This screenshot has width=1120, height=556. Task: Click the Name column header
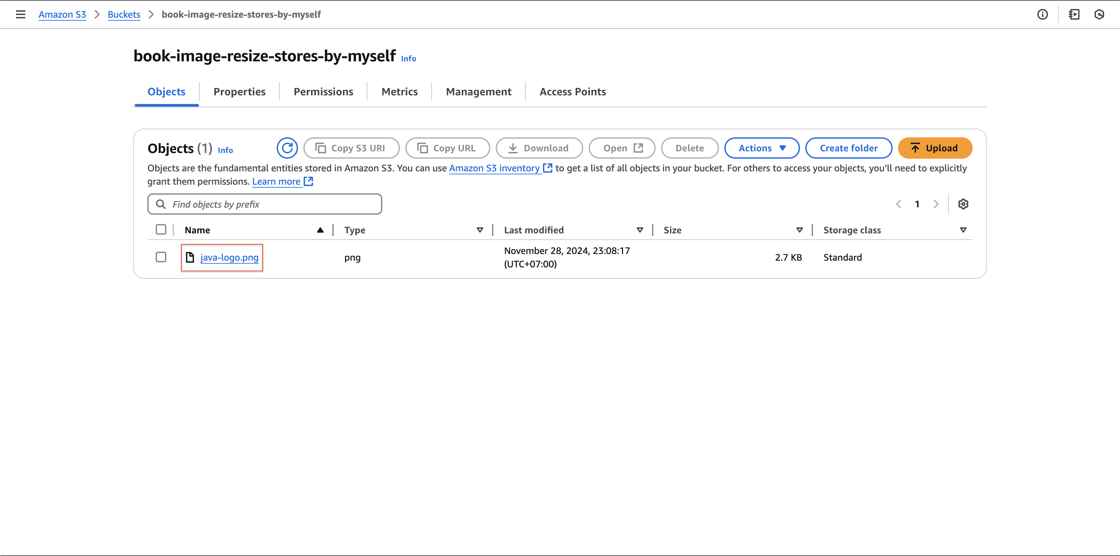[x=197, y=230]
